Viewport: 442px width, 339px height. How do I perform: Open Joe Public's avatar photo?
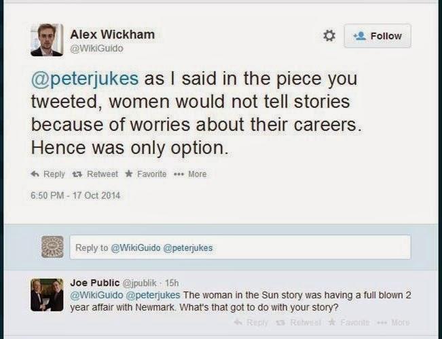click(x=47, y=294)
